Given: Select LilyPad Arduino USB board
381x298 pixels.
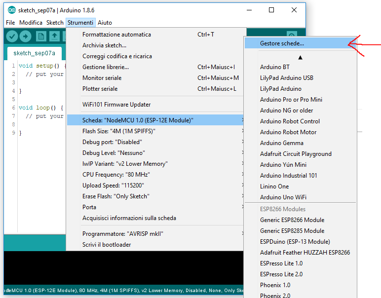Looking at the screenshot, I should tap(301, 78).
